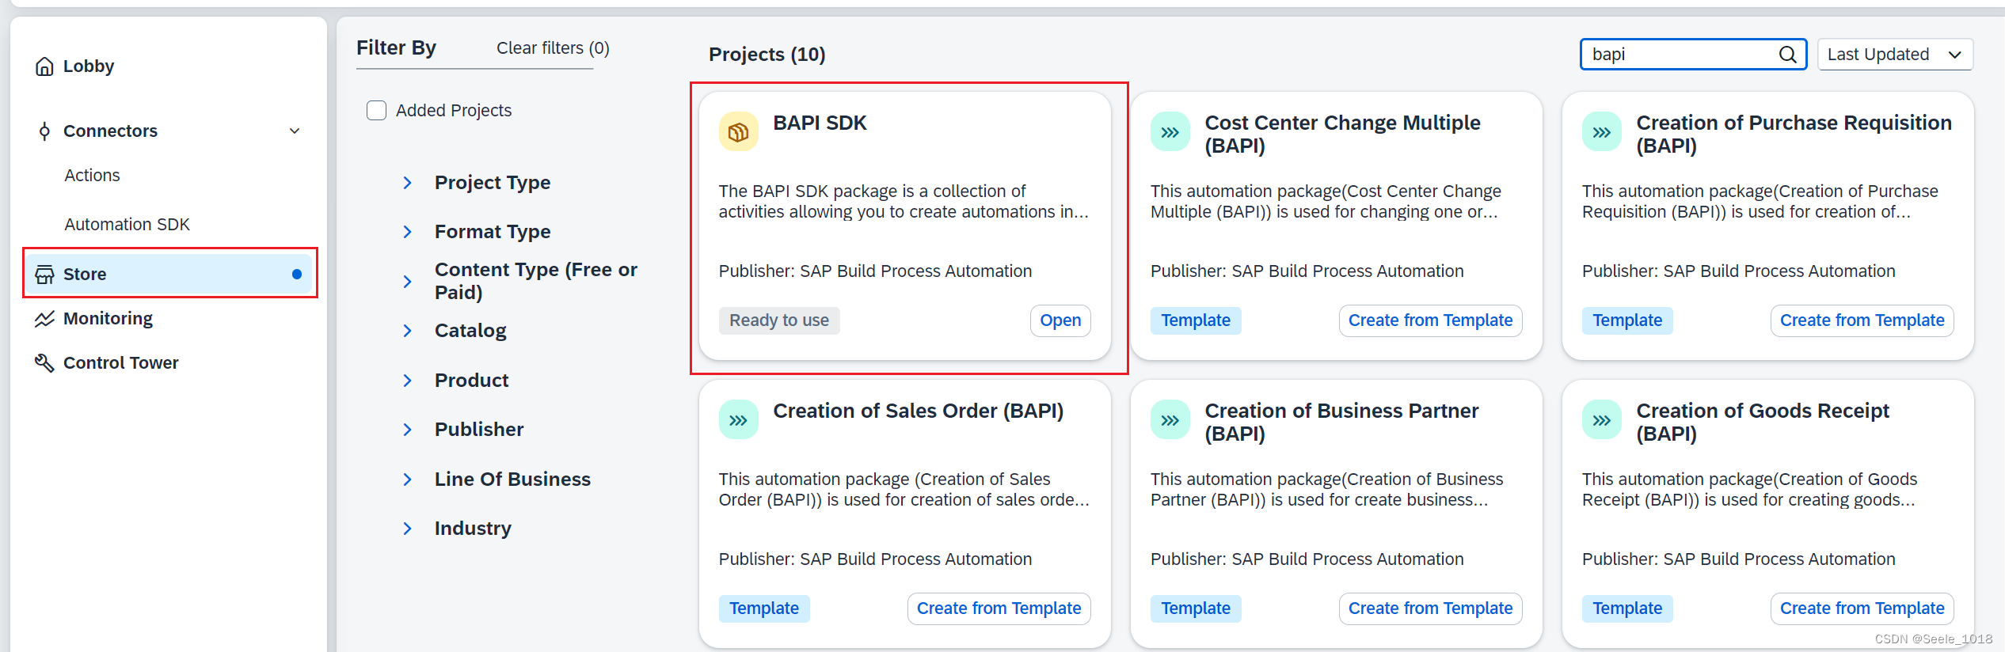Create from Template for Purchase Requisition
Screen dimensions: 2005x652
pyautogui.click(x=1862, y=320)
